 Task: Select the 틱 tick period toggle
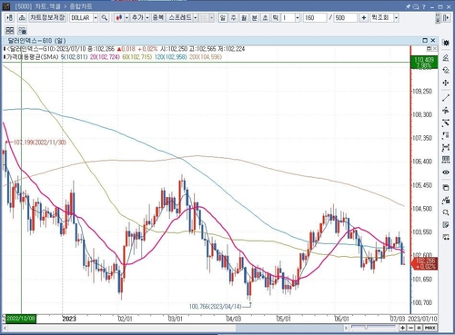(x=275, y=18)
